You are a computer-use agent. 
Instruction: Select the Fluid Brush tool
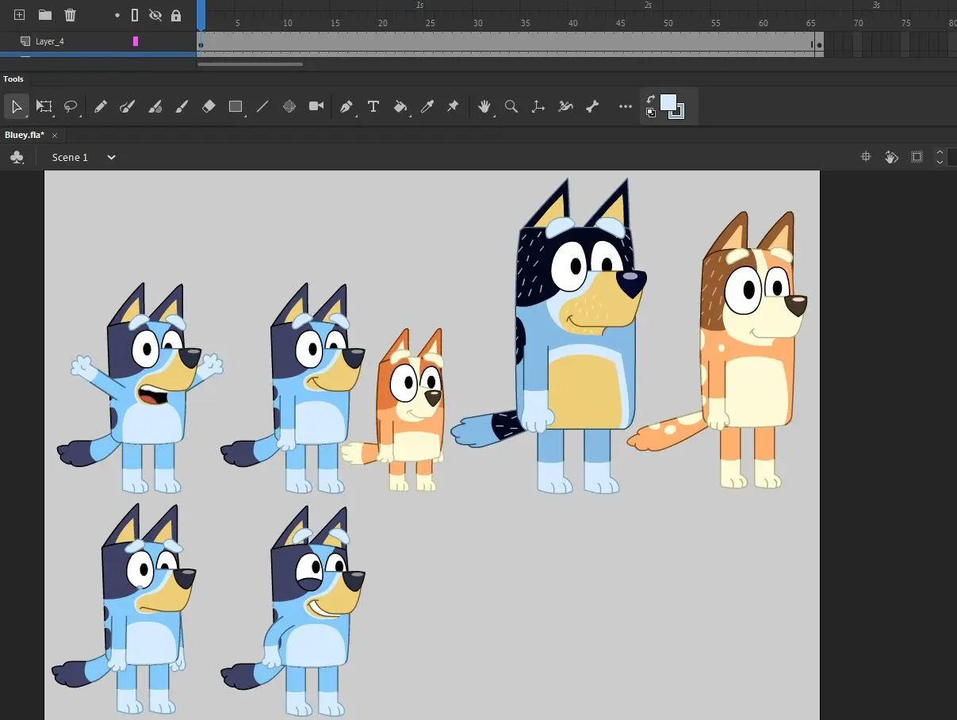tap(127, 106)
